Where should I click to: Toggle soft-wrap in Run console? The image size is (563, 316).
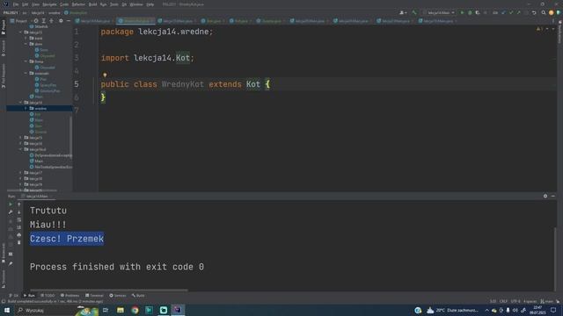point(19,219)
